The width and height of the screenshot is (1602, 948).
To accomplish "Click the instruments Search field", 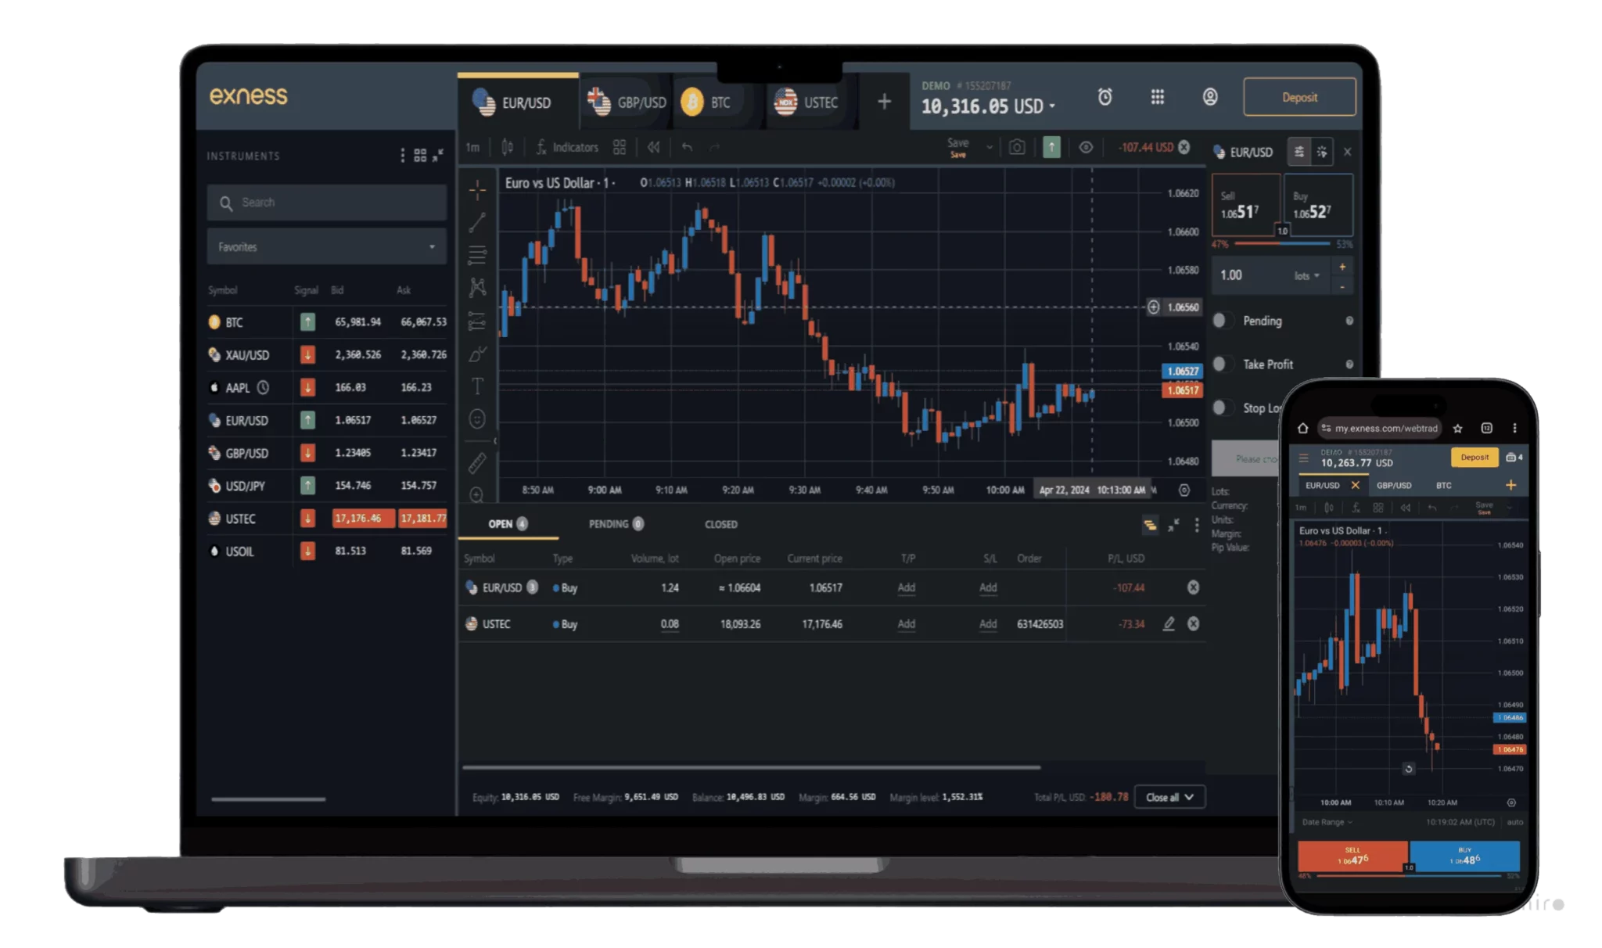I will pos(327,203).
